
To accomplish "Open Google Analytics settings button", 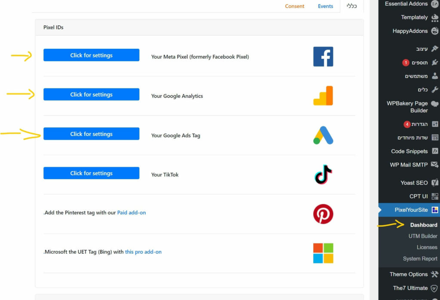I will (91, 94).
